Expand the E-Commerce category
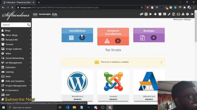197x110 pixels. [16, 90]
